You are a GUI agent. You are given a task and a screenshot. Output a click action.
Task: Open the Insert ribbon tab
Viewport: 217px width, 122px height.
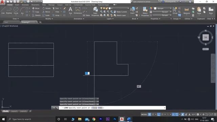point(17,5)
